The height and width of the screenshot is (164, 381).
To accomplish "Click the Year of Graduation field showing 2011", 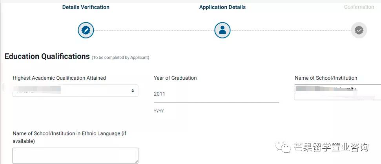I will click(x=216, y=94).
